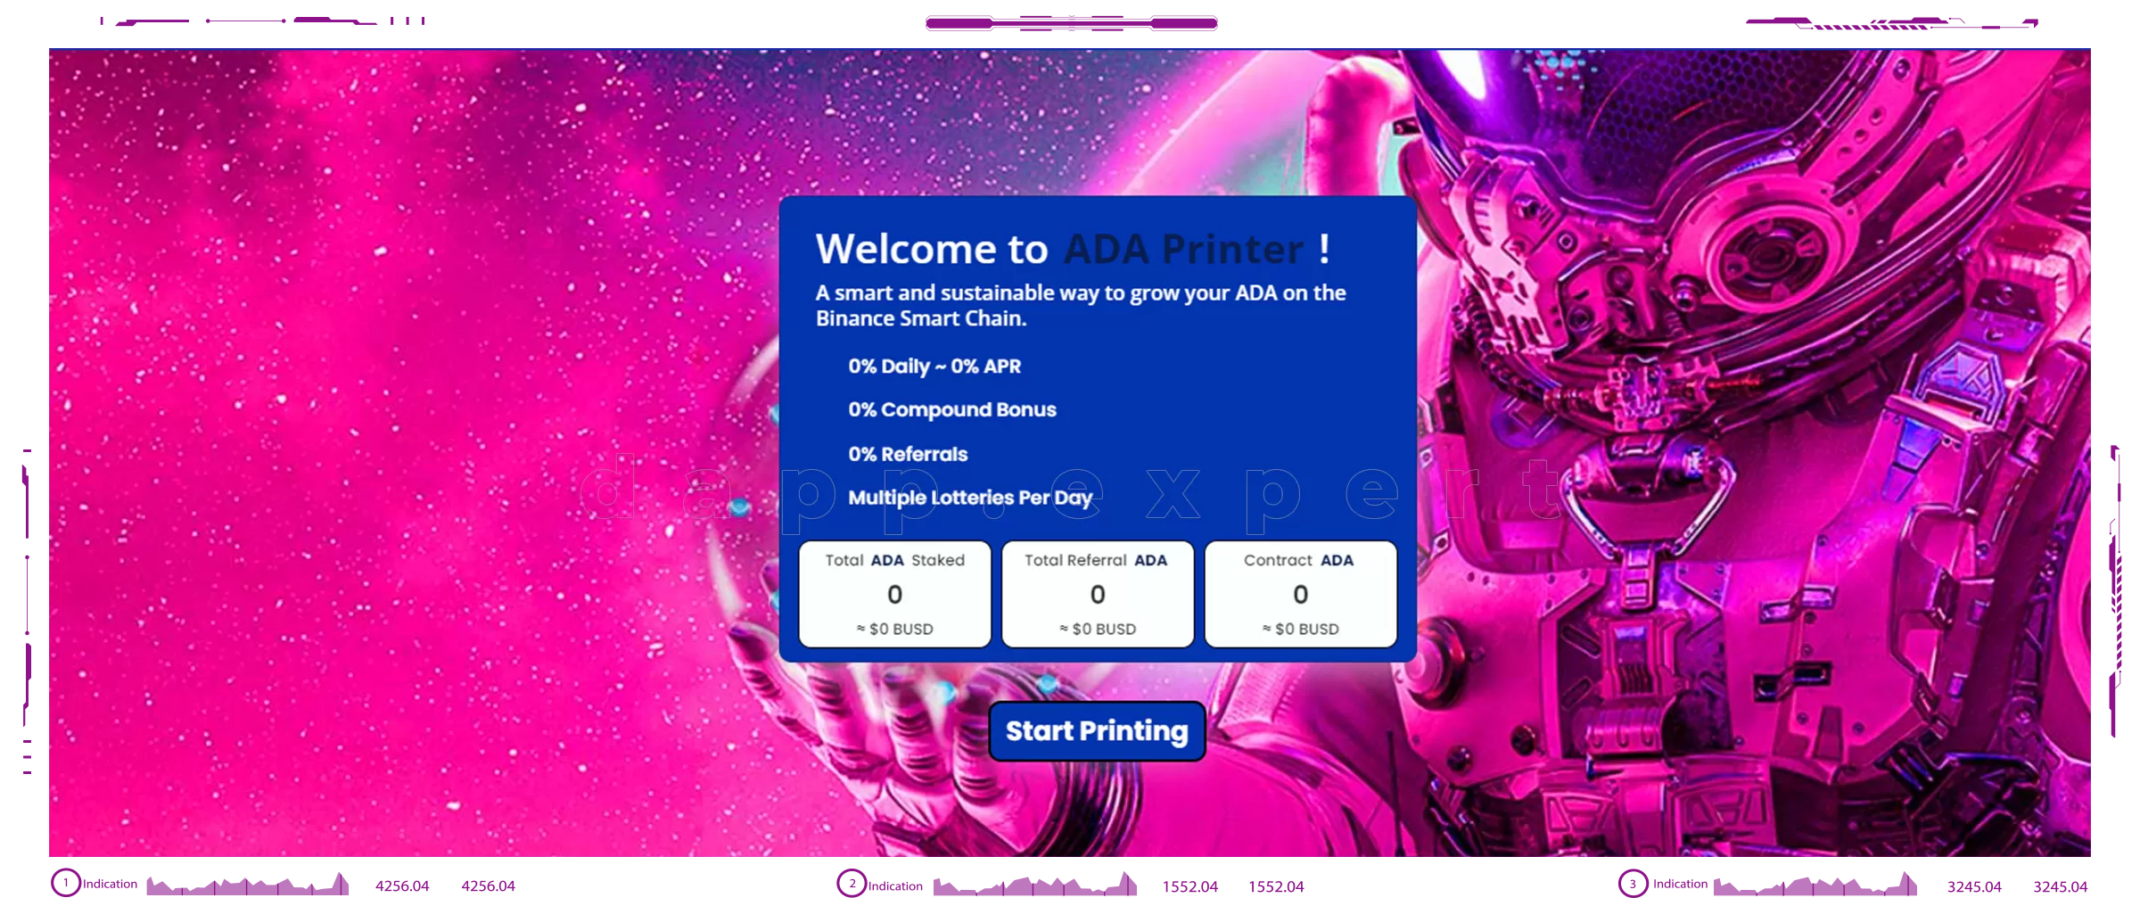Click the 0% Compound Bonus line
The image size is (2140, 906).
tap(952, 410)
